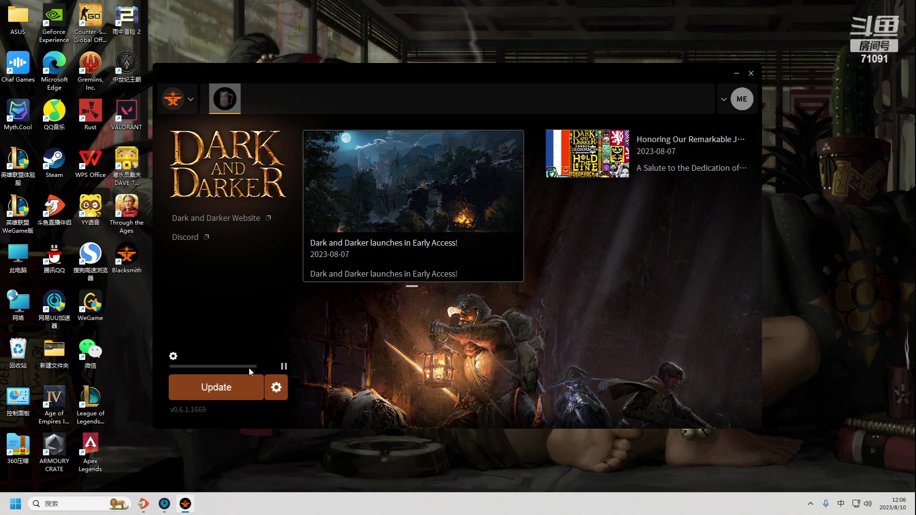Image resolution: width=916 pixels, height=515 pixels.
Task: Expand the dropdown arrow beside Blacksmith logo
Action: coord(190,99)
